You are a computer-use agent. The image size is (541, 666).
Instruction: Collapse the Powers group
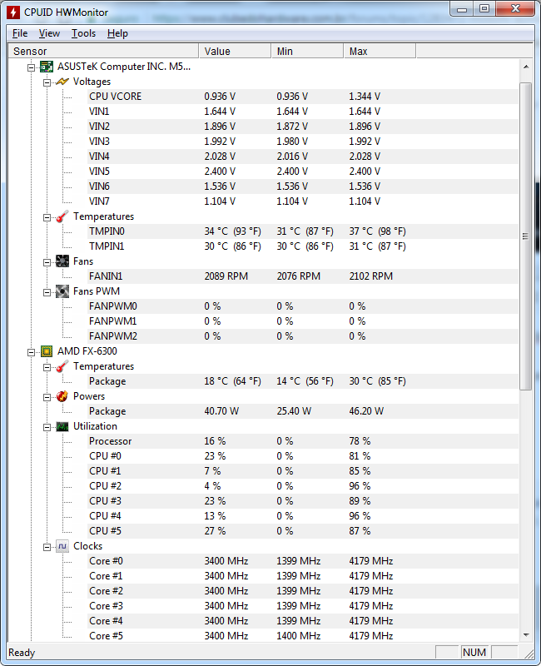47,397
